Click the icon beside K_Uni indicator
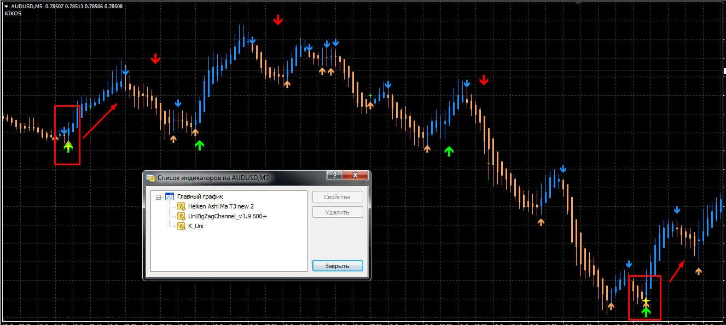This screenshot has width=726, height=325. coord(181,226)
